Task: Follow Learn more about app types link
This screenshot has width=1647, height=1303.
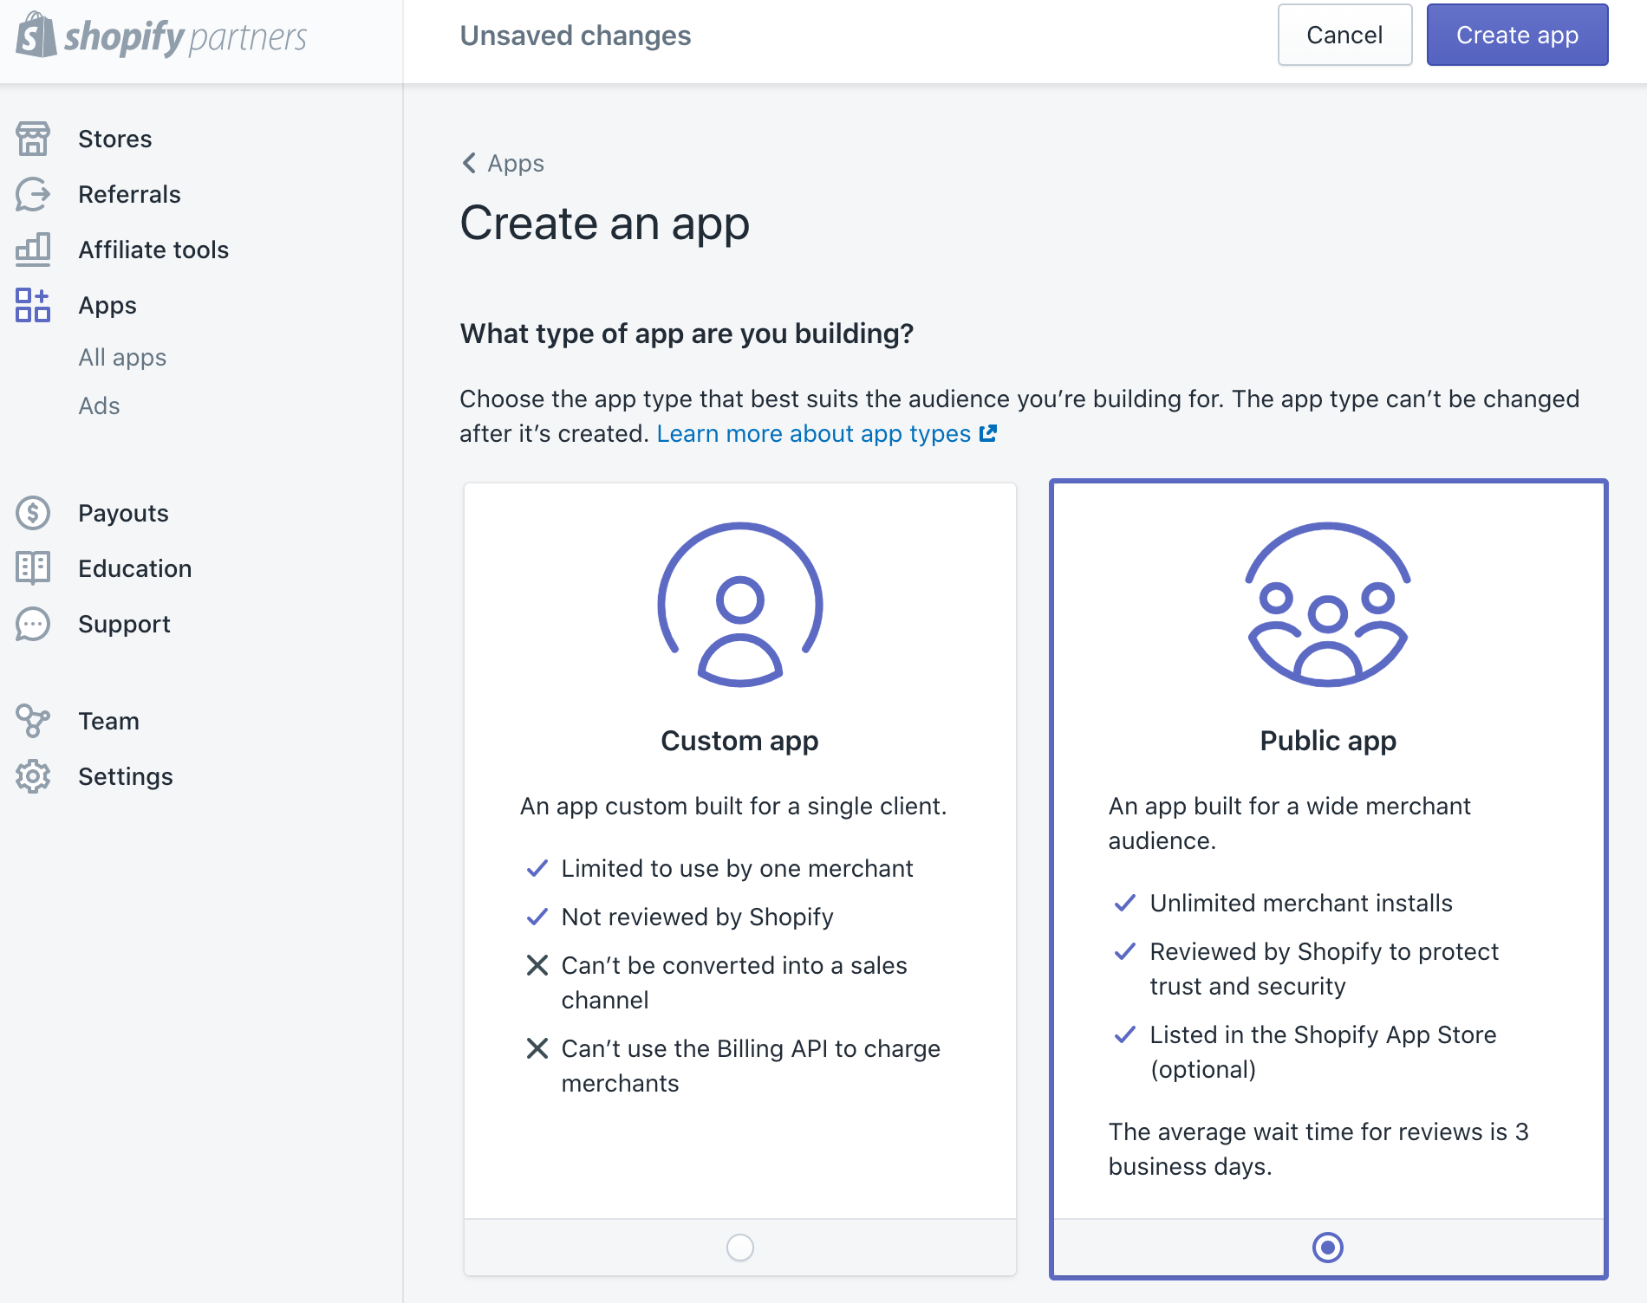Action: coord(813,433)
